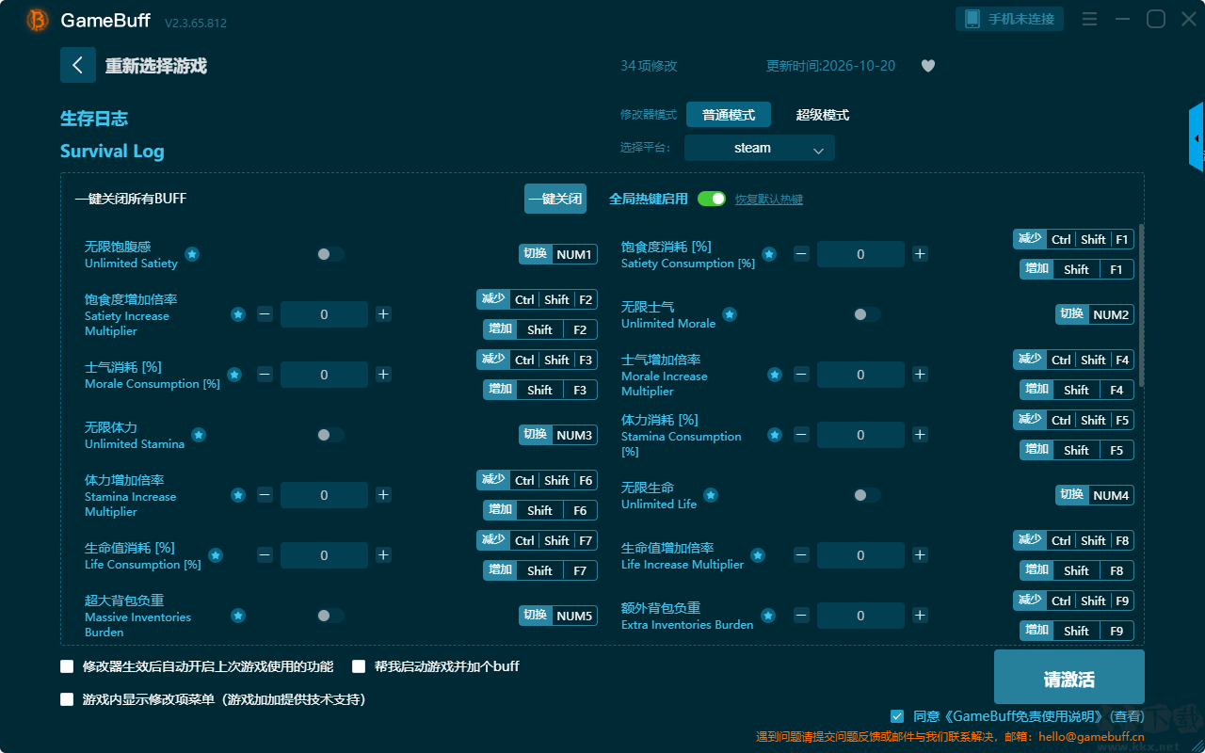Click the heart favorite icon

928,66
